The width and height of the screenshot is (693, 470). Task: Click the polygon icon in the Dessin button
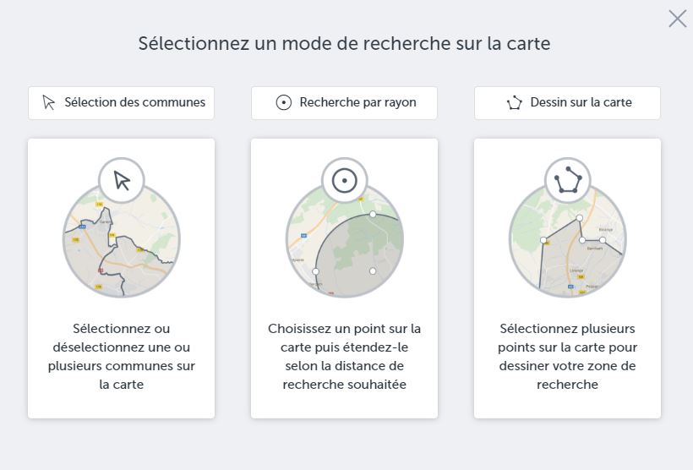[515, 102]
